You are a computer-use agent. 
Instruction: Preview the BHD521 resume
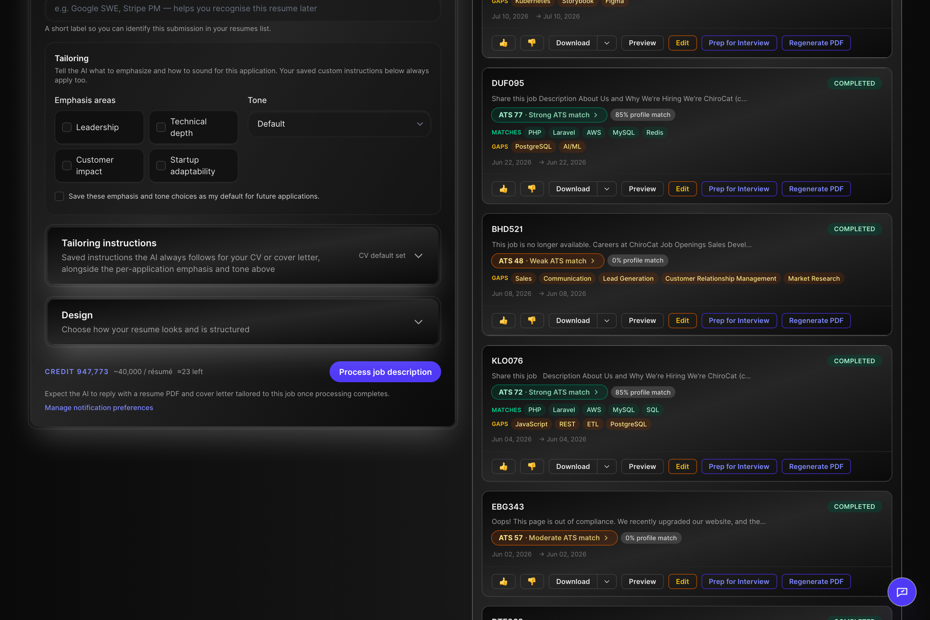[x=642, y=320]
